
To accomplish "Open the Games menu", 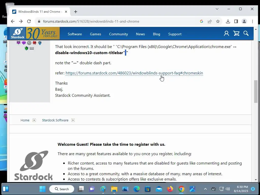I will tap(95, 34).
